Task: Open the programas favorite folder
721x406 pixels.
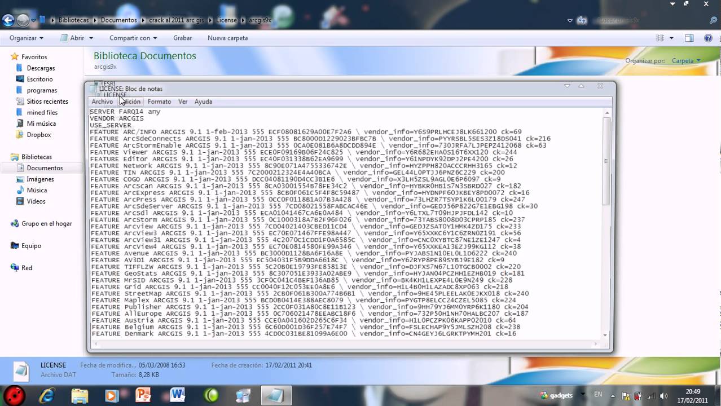Action: pos(42,90)
